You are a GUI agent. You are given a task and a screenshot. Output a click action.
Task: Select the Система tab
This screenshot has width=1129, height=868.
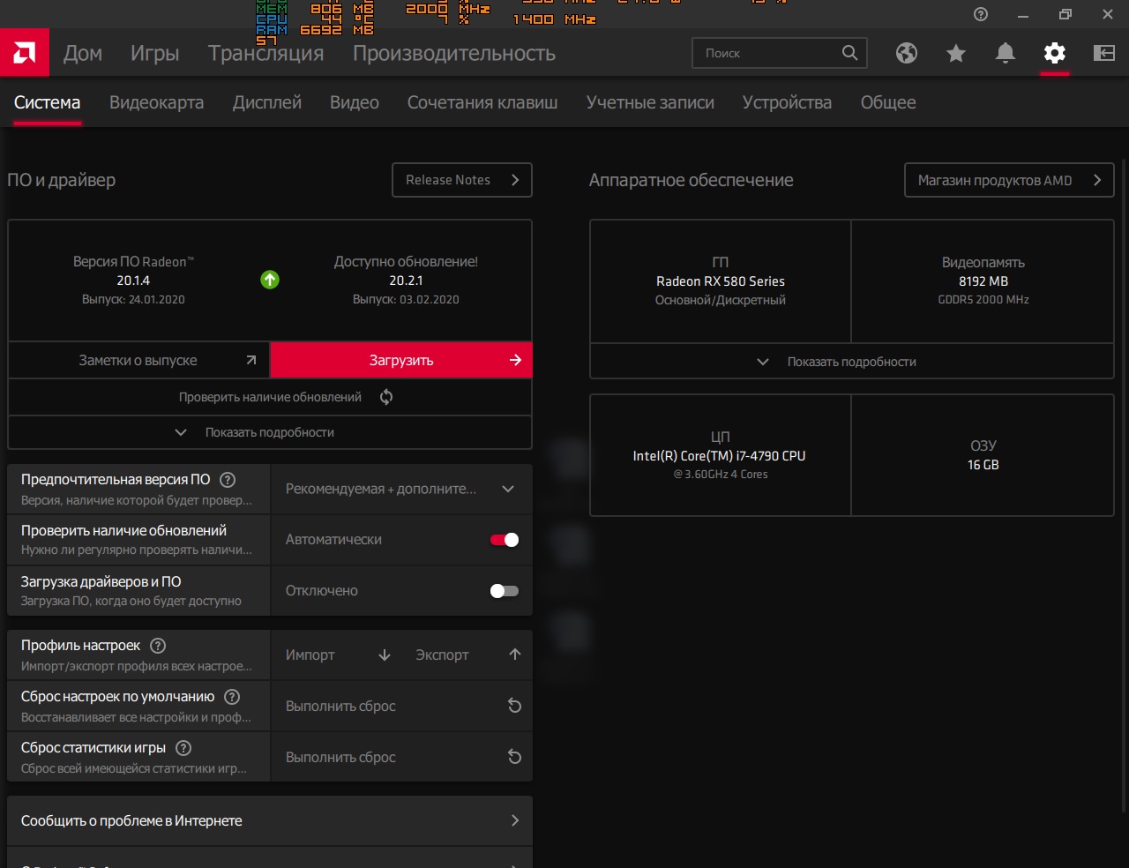pos(48,102)
